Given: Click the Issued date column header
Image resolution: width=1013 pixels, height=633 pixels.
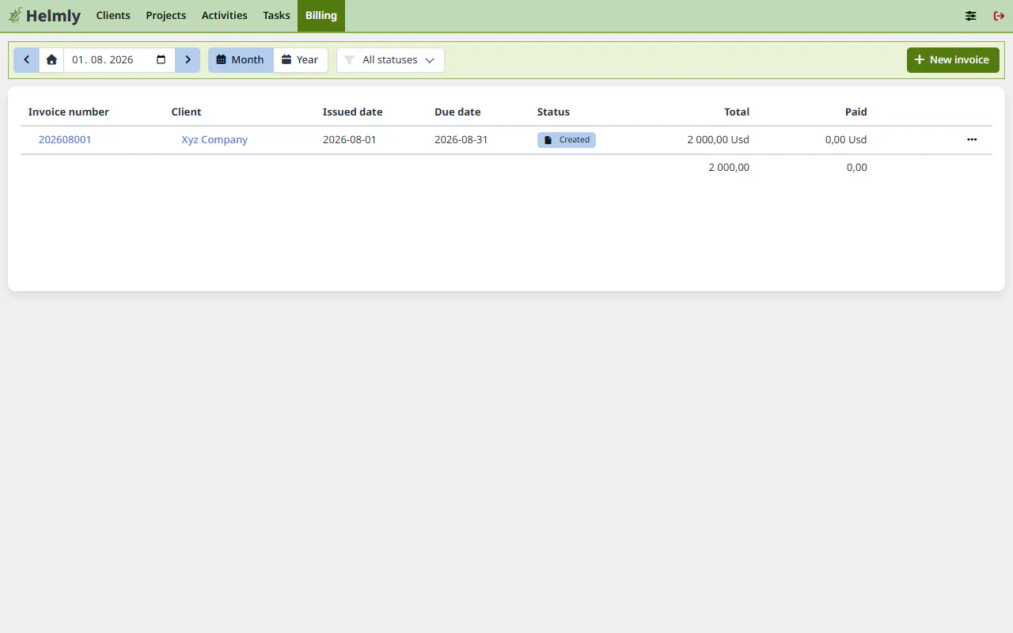Looking at the screenshot, I should [x=353, y=112].
